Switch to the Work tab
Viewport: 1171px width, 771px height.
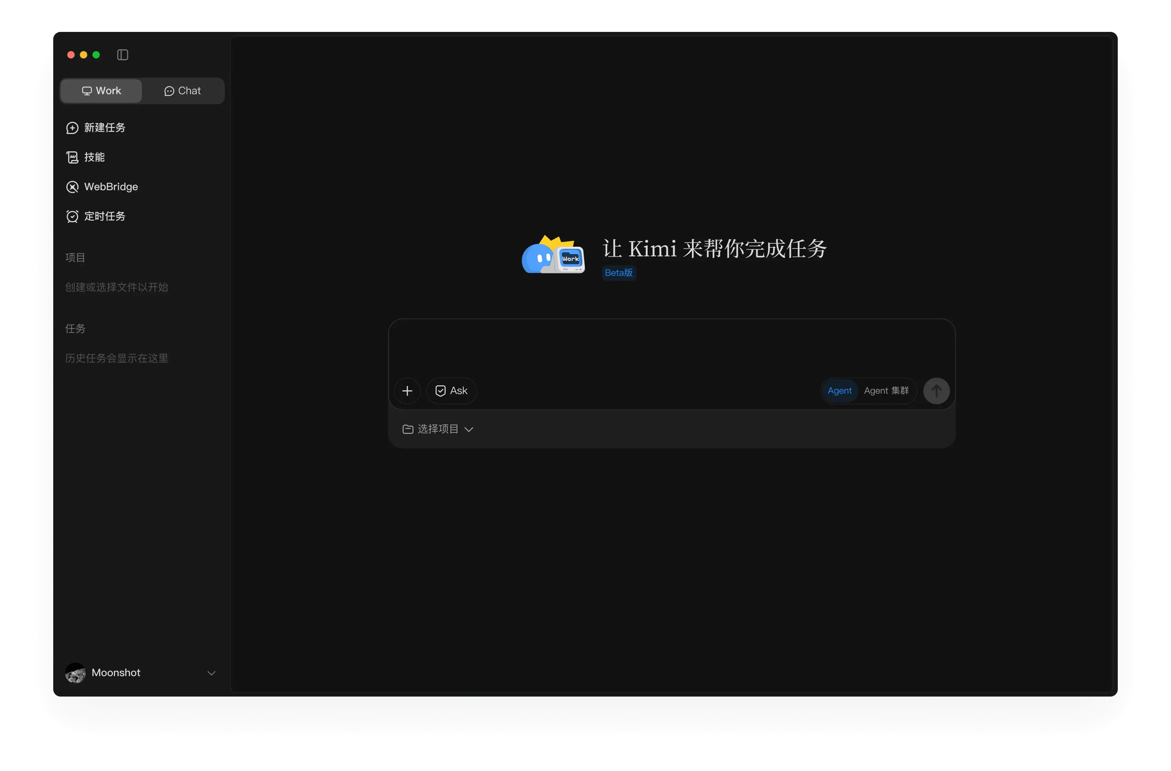tap(101, 91)
